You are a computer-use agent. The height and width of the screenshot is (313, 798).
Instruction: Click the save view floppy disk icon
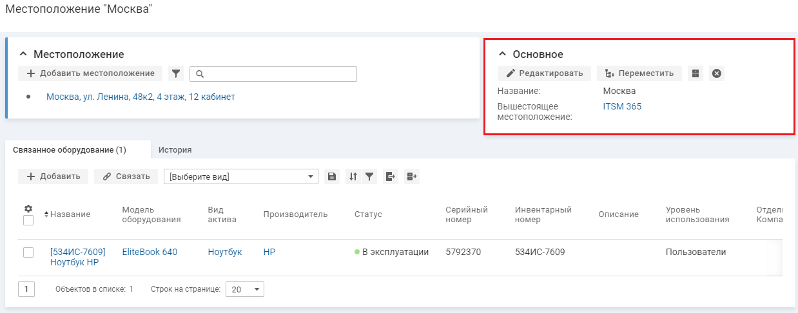point(333,176)
